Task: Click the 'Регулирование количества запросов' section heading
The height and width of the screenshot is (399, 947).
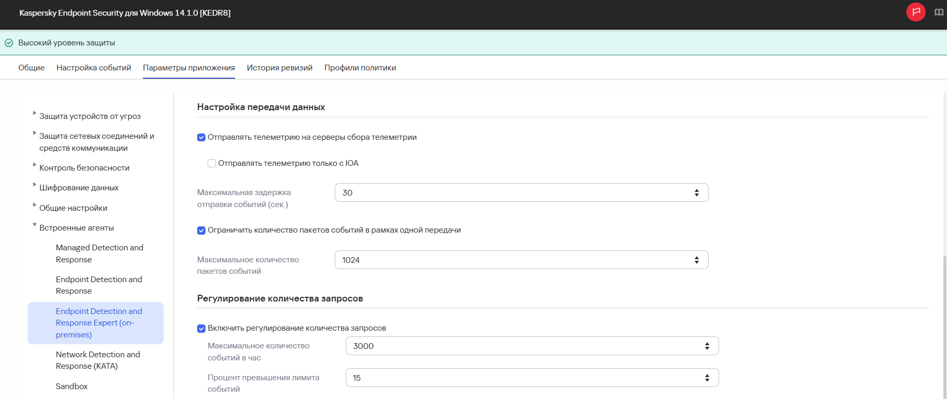Action: coord(280,298)
